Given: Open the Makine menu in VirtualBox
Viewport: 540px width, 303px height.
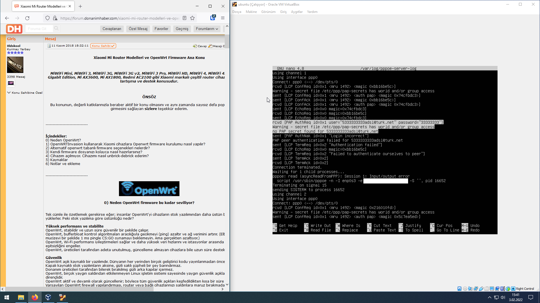Looking at the screenshot, I should [x=251, y=12].
